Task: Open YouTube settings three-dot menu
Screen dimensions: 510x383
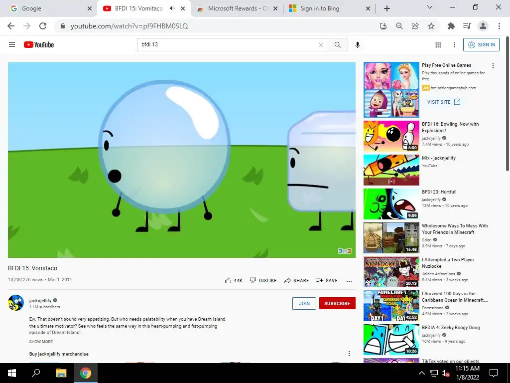Action: (x=454, y=44)
